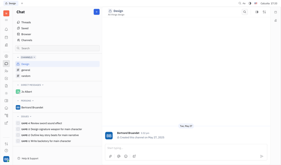Click the Start typing message field
The image size is (281, 165).
(186, 148)
